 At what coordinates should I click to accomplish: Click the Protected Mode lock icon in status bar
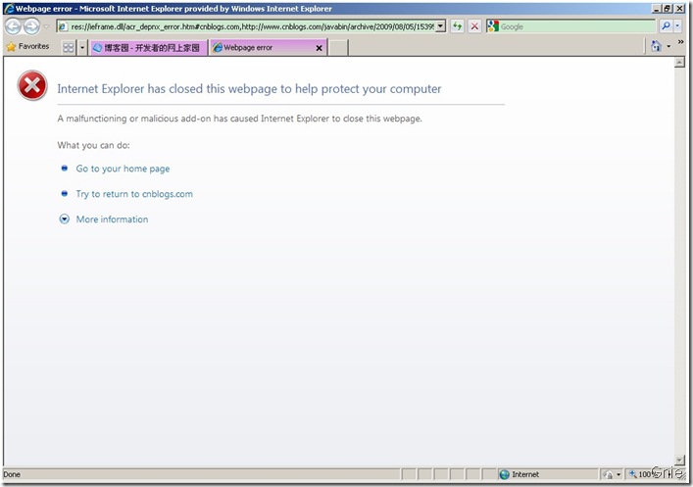tap(608, 474)
